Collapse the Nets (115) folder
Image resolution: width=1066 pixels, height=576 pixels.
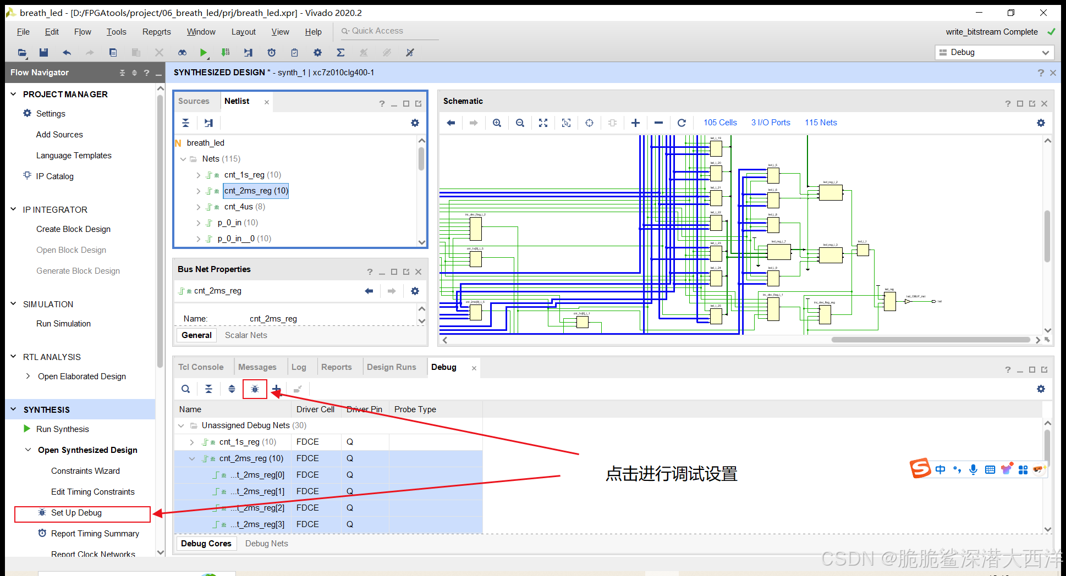click(183, 159)
